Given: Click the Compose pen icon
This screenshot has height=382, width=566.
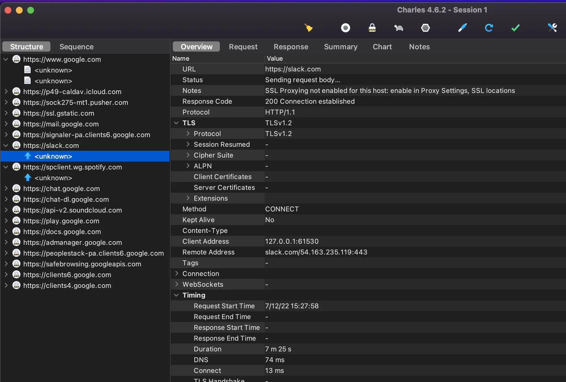Looking at the screenshot, I should [x=462, y=28].
